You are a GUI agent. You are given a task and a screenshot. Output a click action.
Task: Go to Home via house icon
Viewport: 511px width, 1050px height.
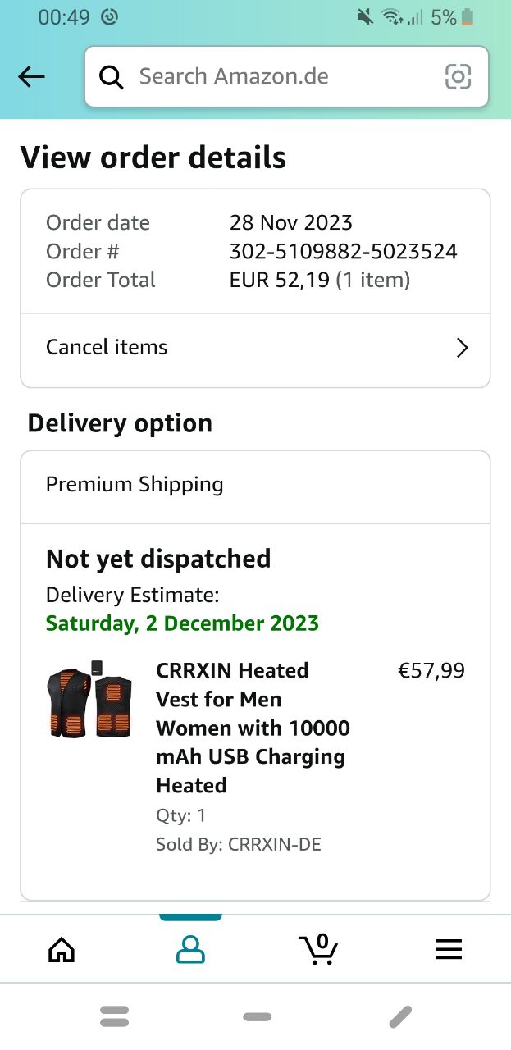click(x=62, y=950)
